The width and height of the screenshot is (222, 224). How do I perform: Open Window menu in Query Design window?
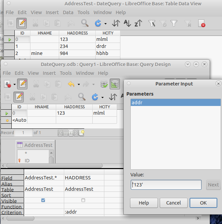click(x=85, y=73)
